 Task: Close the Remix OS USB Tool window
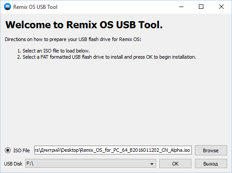(221, 7)
